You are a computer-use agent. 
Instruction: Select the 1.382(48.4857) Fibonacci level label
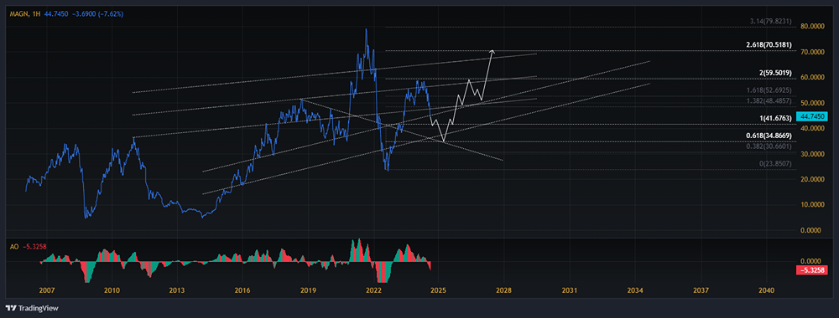point(769,101)
